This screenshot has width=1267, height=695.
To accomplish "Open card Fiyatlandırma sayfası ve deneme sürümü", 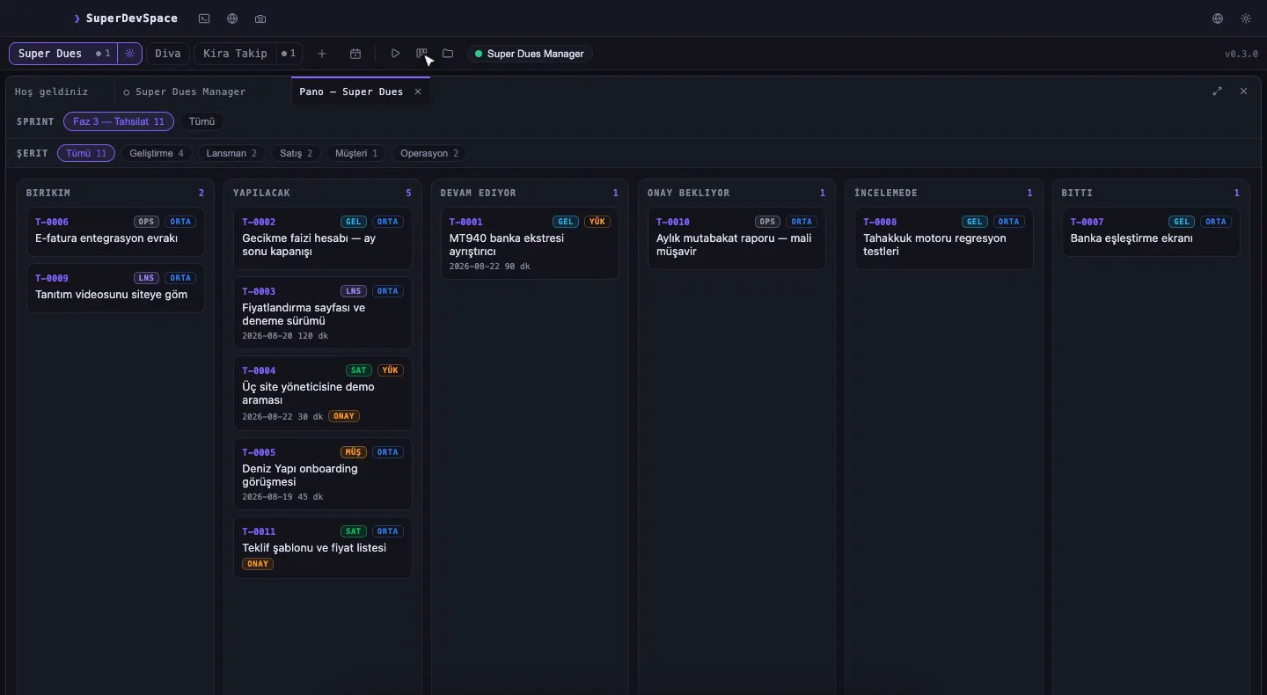I will [x=323, y=313].
